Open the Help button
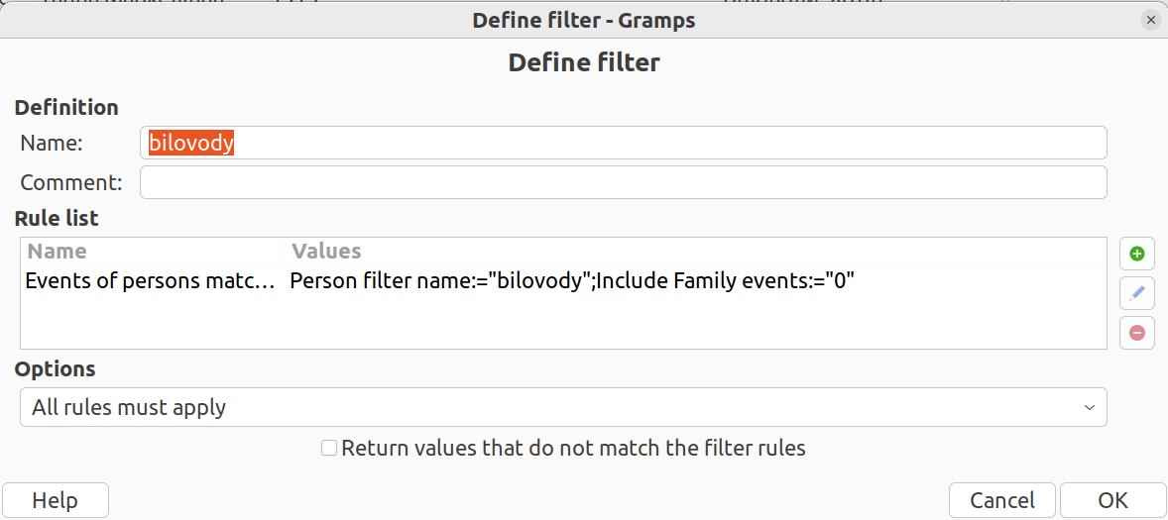The width and height of the screenshot is (1168, 520). [x=56, y=500]
